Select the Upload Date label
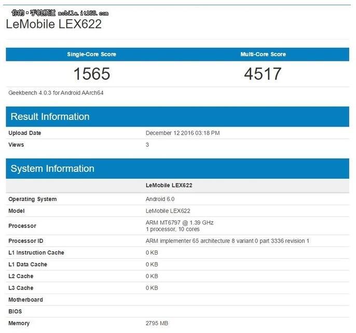 tap(25, 133)
